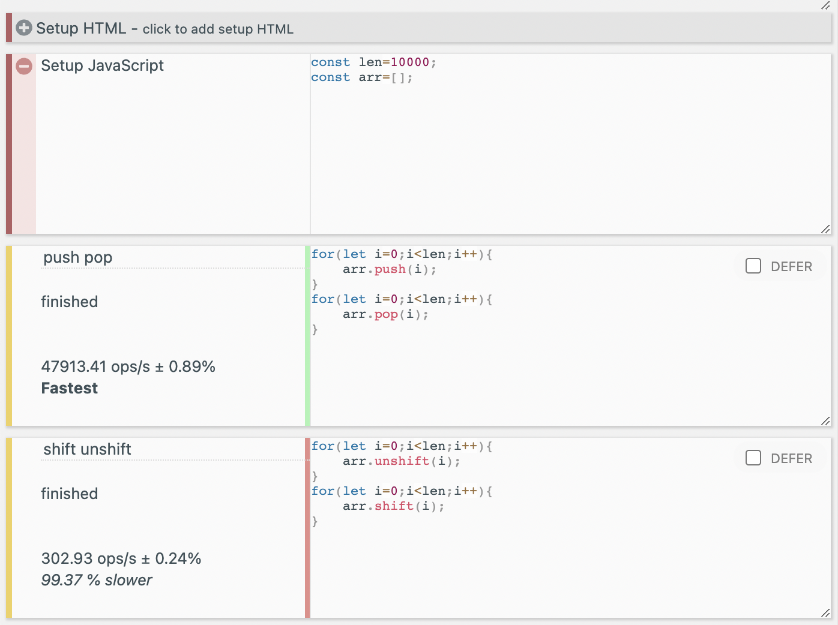Enable DEFER checkbox for push pop test
Screen dimensions: 838x625
click(753, 266)
